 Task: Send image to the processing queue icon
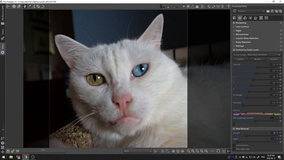[x=13, y=151]
